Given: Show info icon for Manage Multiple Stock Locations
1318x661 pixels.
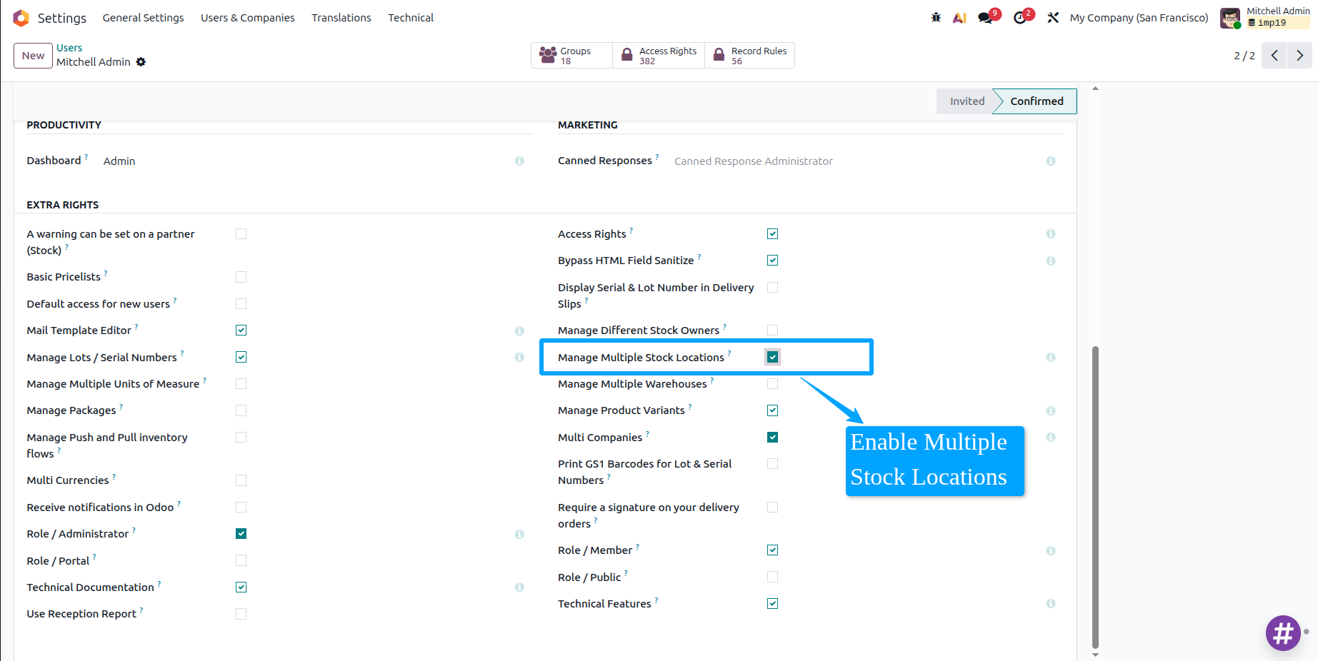Looking at the screenshot, I should pyautogui.click(x=1051, y=358).
